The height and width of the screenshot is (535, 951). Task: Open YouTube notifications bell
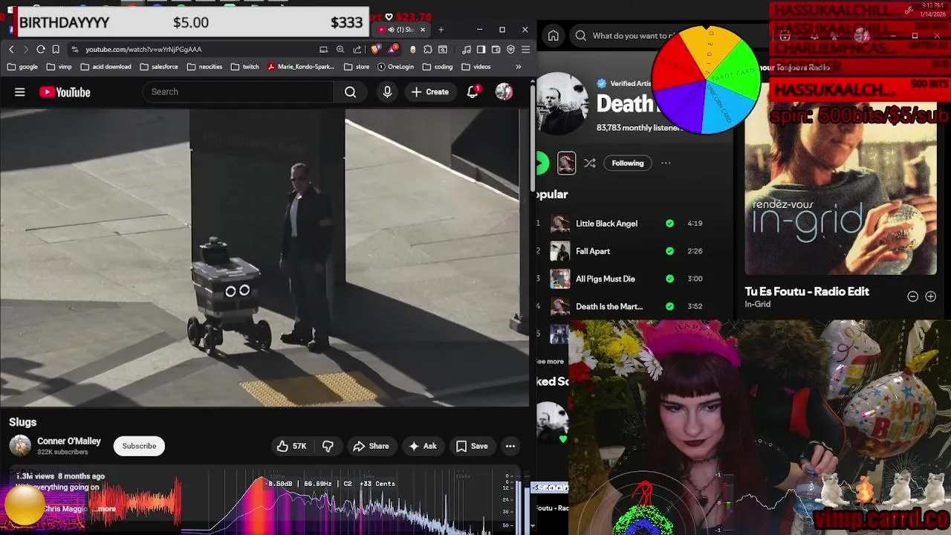click(473, 91)
